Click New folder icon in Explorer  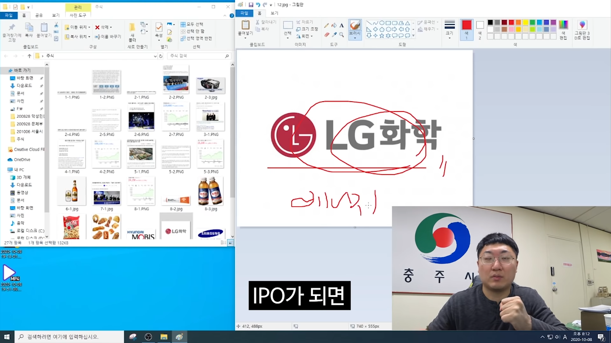click(x=132, y=27)
